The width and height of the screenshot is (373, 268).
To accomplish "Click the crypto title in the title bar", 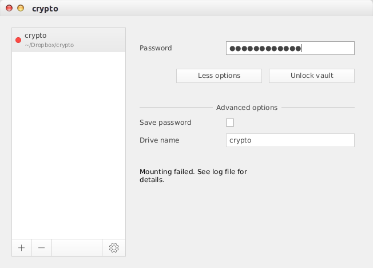I will 45,9.
